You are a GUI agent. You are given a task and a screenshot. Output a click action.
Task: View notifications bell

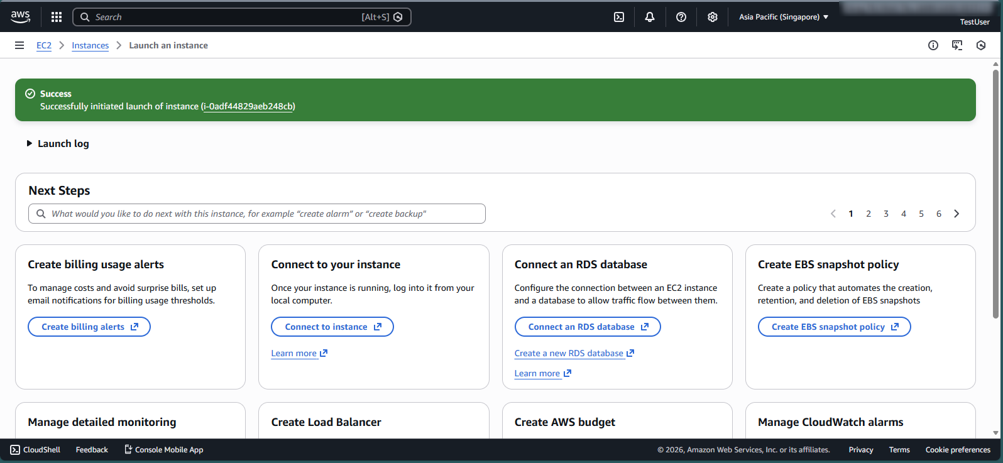tap(650, 17)
